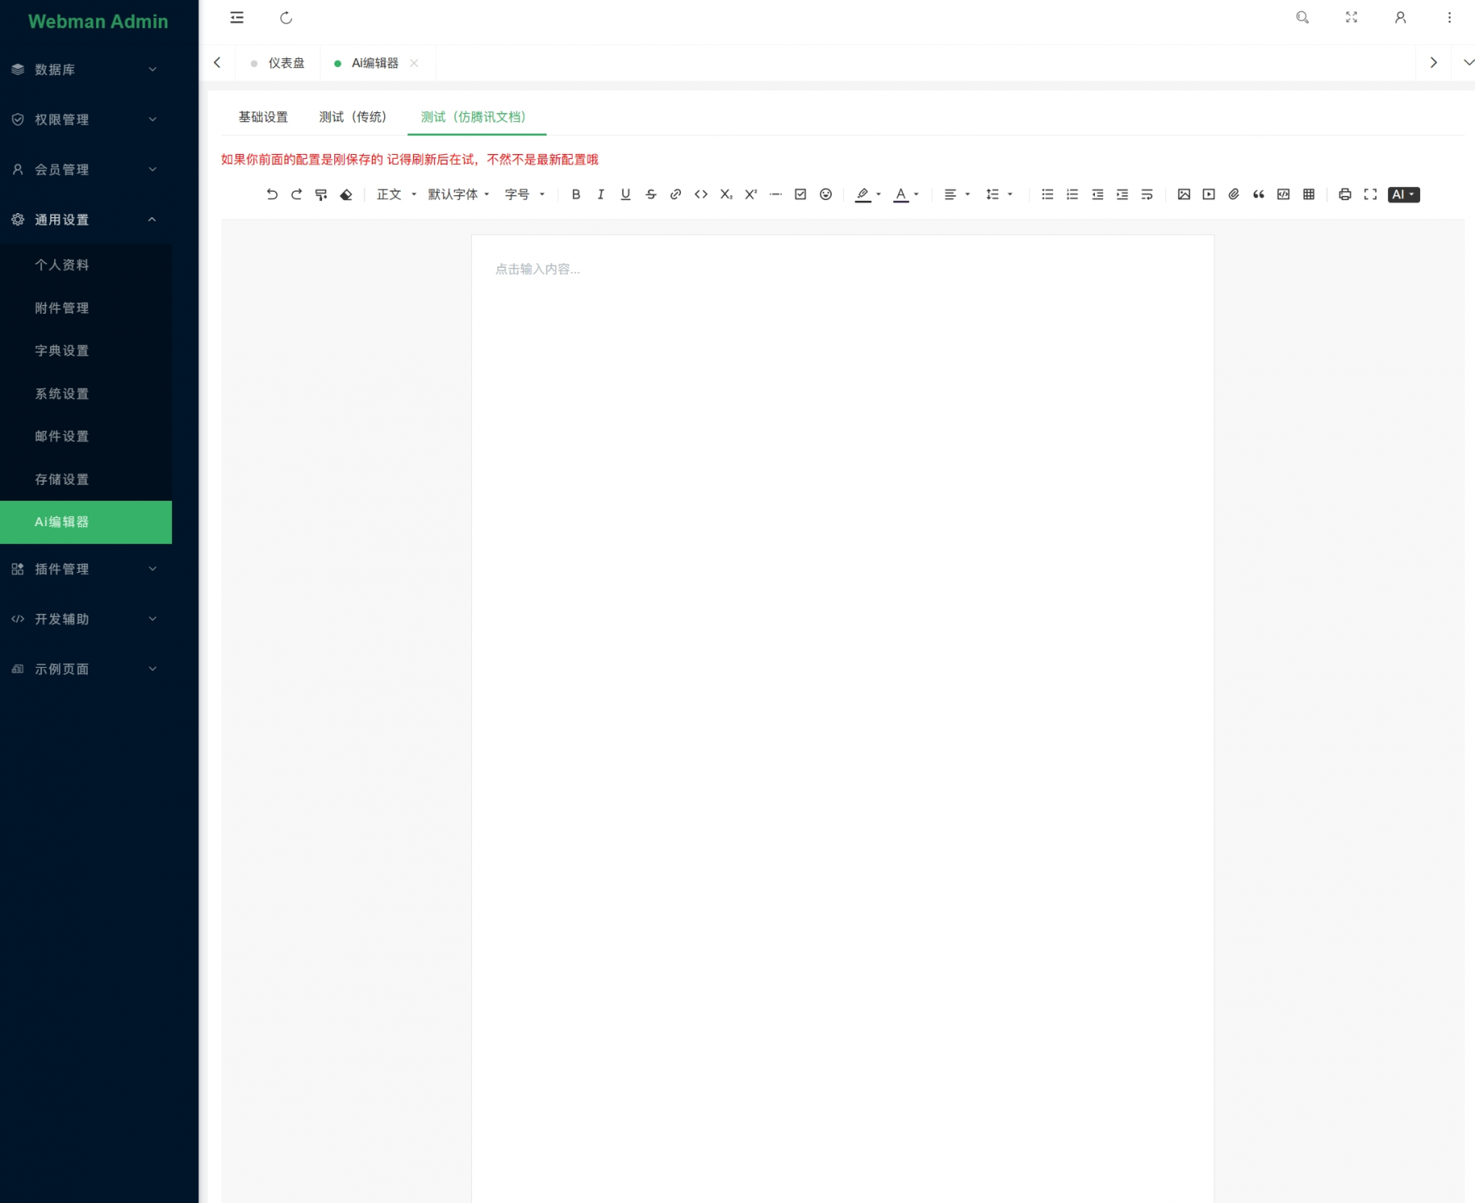Insert a line break with the wrap icon

[1147, 194]
